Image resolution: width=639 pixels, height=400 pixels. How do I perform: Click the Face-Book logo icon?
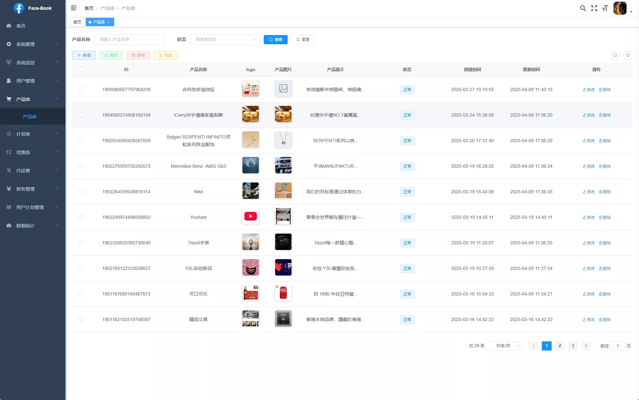pos(19,8)
